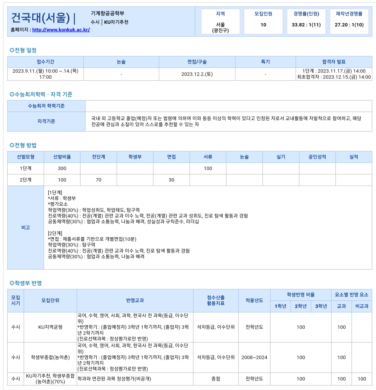
Task: Click the interview date 2023.12.2.(토)
Action: coord(197,74)
